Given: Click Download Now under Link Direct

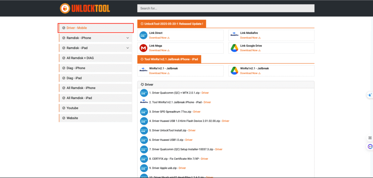Looking at the screenshot, I should coord(160,38).
